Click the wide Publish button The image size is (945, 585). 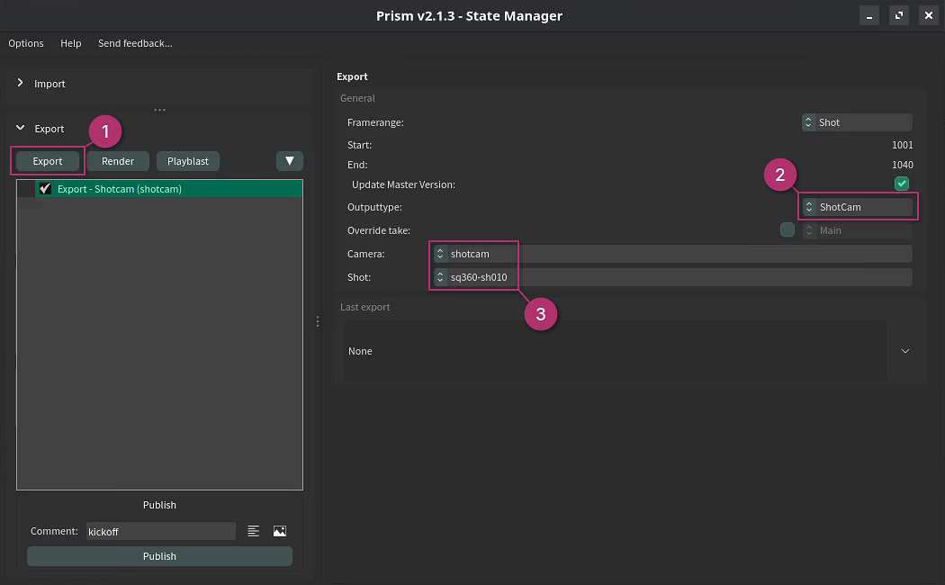(x=159, y=556)
